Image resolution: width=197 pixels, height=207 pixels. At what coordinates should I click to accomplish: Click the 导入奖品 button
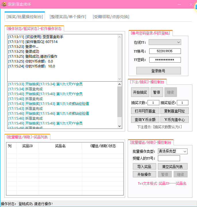click(144, 166)
